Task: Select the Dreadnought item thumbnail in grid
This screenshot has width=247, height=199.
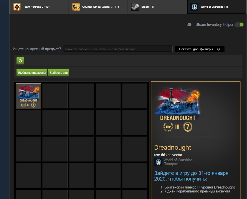Action: click(28, 96)
